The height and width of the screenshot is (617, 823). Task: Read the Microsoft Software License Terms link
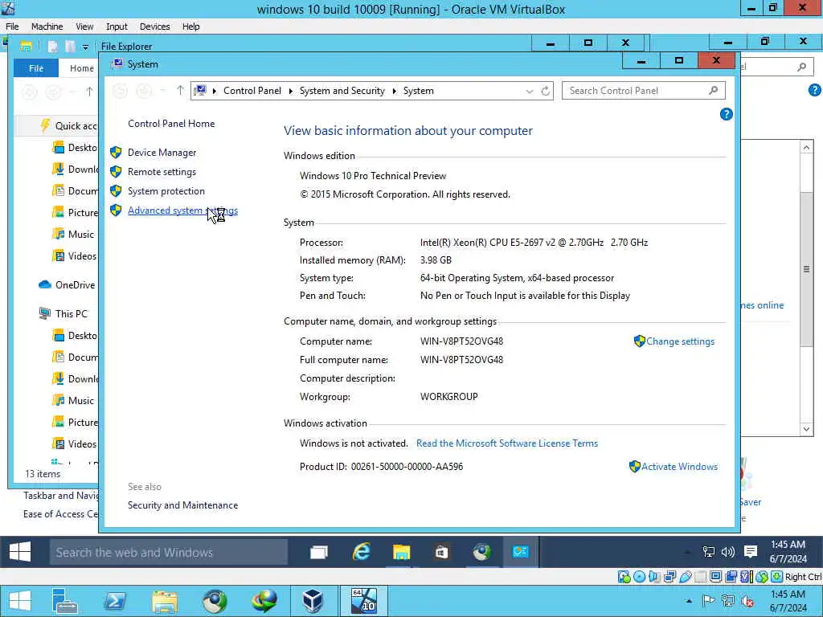(507, 443)
